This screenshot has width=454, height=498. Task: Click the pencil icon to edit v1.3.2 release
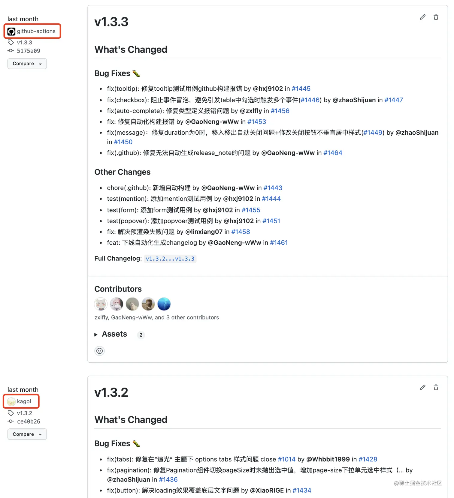[x=422, y=387]
